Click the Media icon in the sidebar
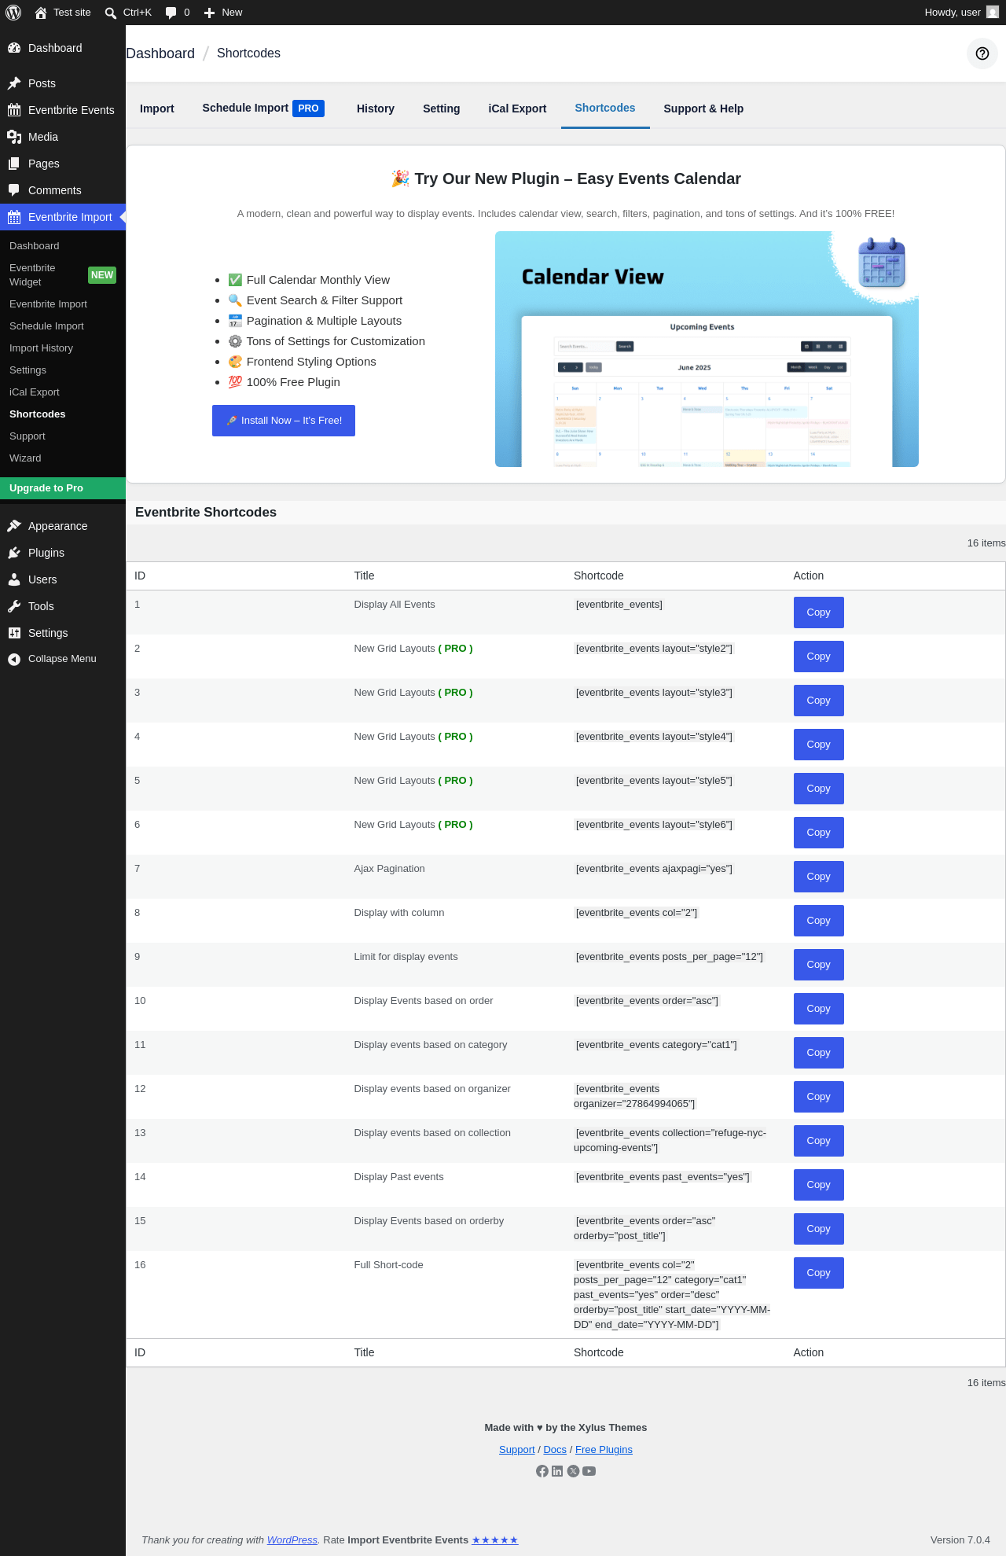The width and height of the screenshot is (1006, 1556). coord(14,137)
